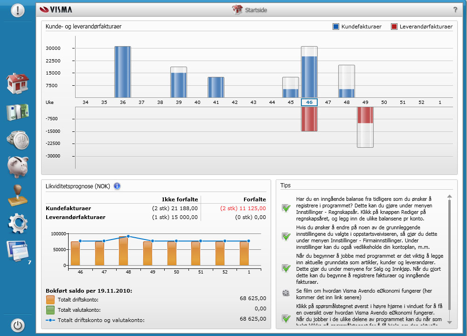The width and height of the screenshot is (467, 336).
Task: Open the monitor windows icon with badge 7
Action: pyautogui.click(x=18, y=251)
